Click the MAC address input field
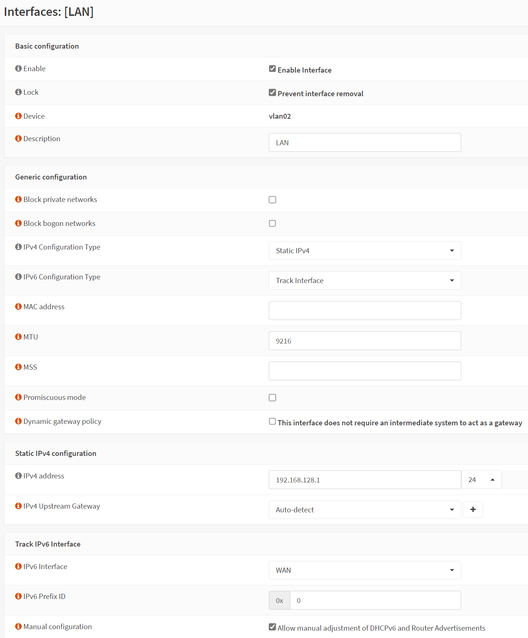 pyautogui.click(x=365, y=311)
